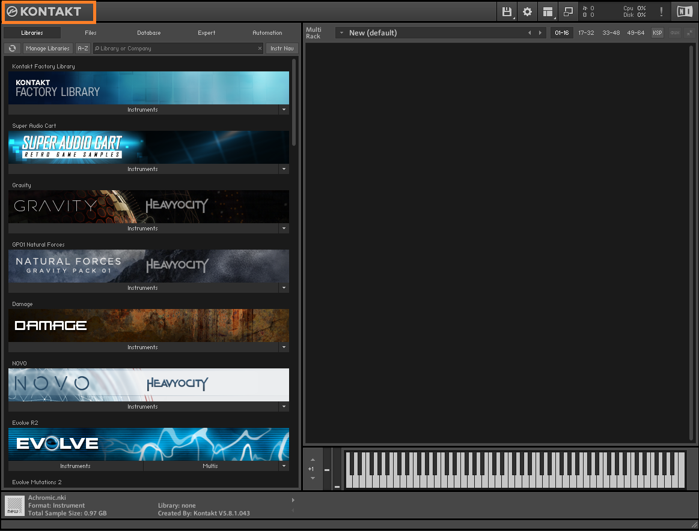Select rack page 01-16
This screenshot has width=699, height=531.
pyautogui.click(x=562, y=32)
